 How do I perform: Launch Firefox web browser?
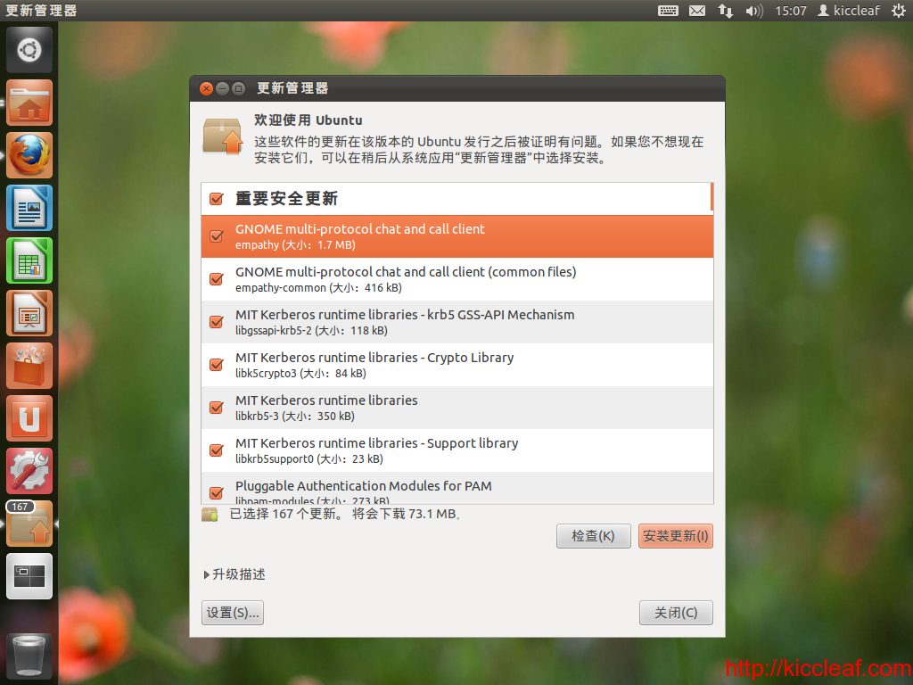point(29,155)
